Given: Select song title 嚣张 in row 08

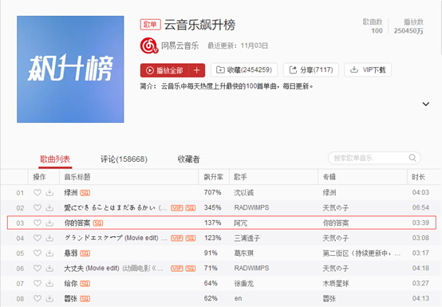Looking at the screenshot, I should tap(71, 299).
